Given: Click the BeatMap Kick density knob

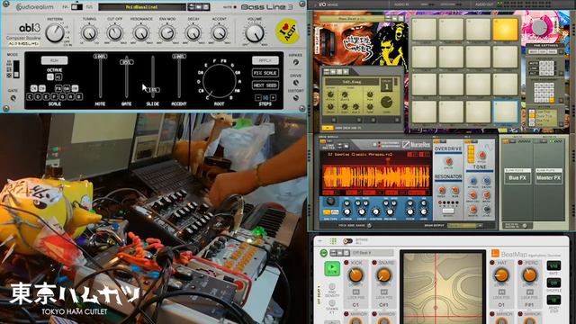Looking at the screenshot, I should [x=355, y=274].
